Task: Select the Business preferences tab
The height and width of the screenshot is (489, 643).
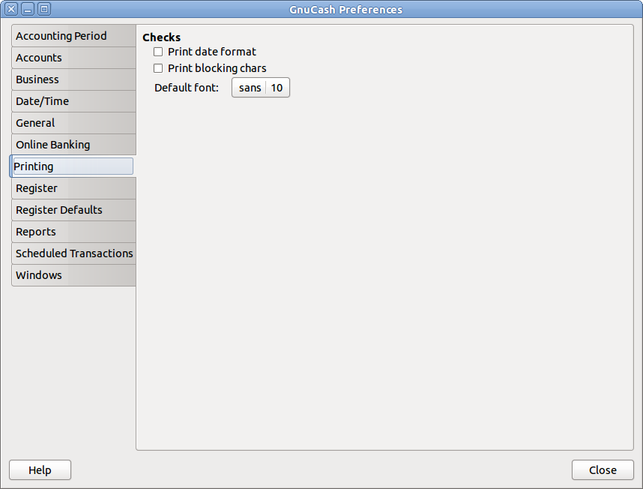Action: pos(73,79)
